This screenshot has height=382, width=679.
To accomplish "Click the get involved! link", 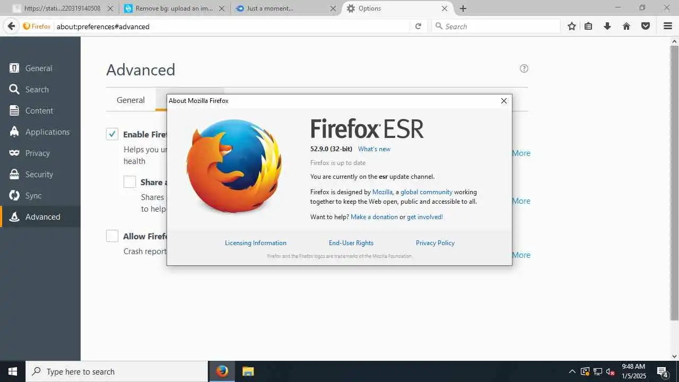I will coord(425,217).
